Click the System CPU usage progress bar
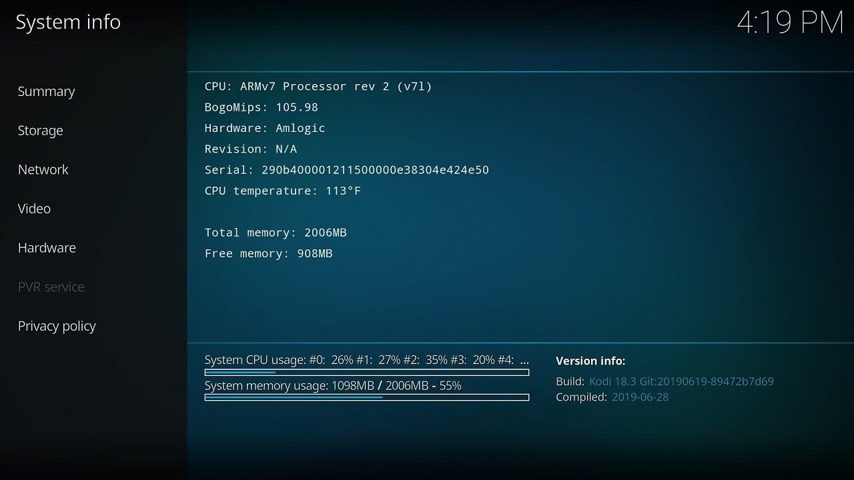The image size is (854, 480). (x=366, y=372)
